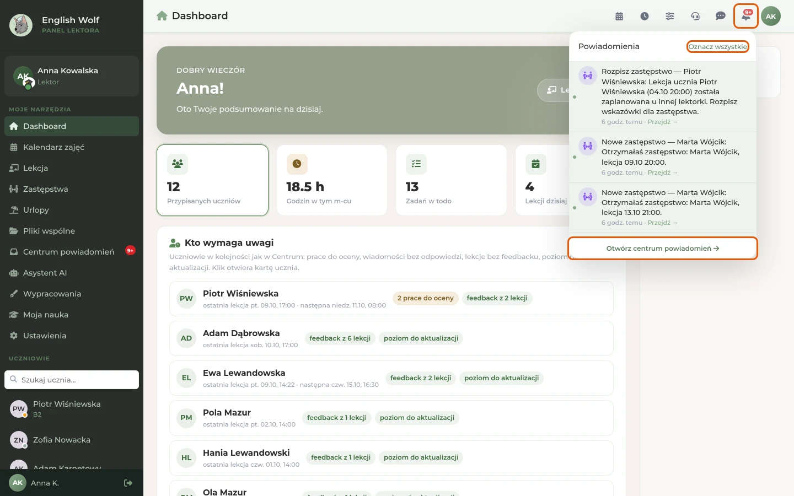Click 'feedback z 6 lekcji' badge for Adam Dąbrowska
794x496 pixels.
coord(340,338)
